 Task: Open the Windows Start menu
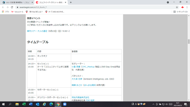click(3, 104)
